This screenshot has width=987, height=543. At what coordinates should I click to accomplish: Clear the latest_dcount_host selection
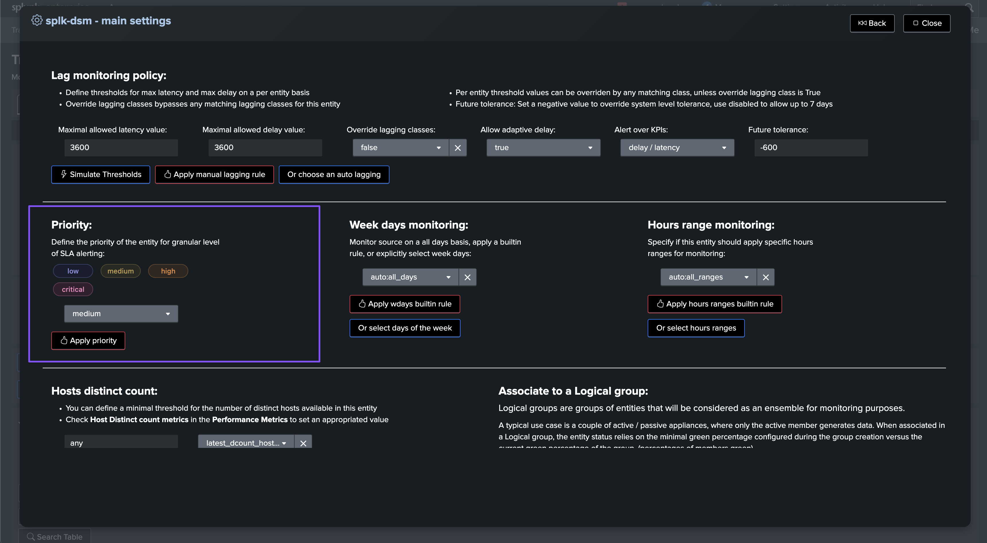[303, 443]
